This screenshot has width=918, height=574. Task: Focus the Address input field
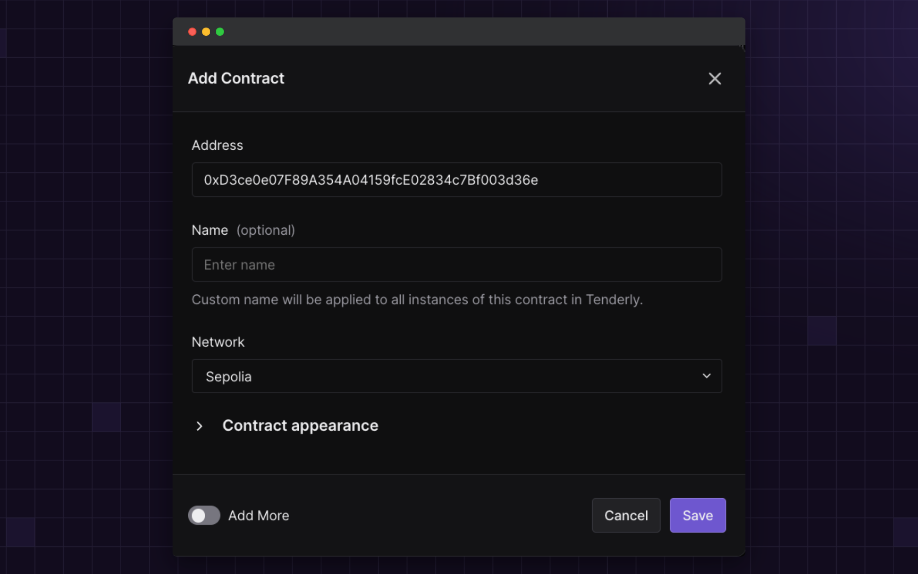[456, 180]
